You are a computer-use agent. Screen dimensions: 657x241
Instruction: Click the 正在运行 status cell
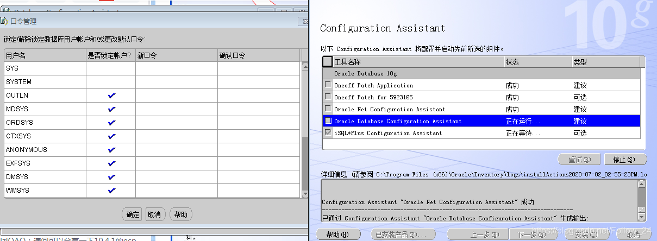click(537, 121)
